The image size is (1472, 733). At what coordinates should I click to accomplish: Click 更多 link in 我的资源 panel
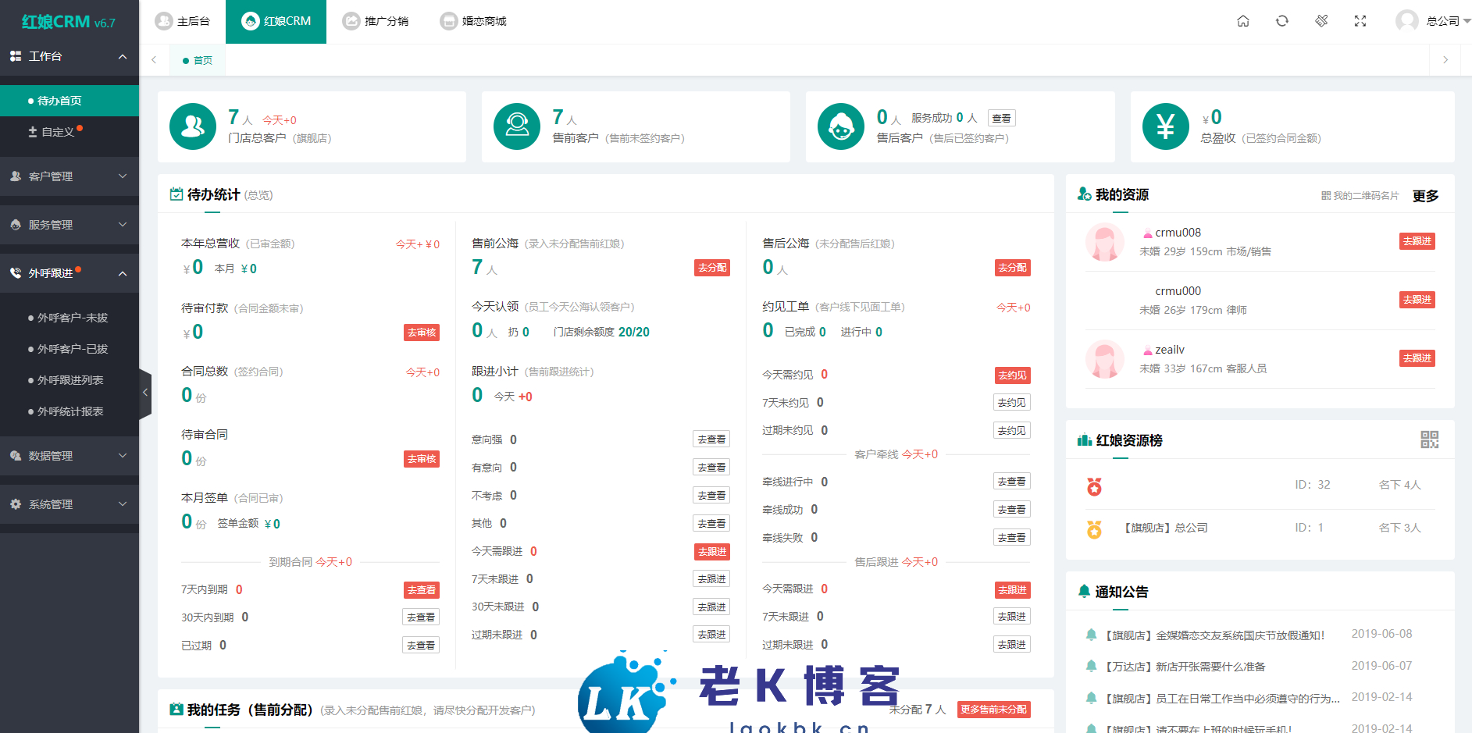coord(1424,196)
